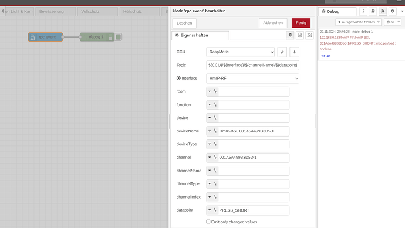The image size is (405, 228).
Task: Click the debug payload value true
Action: [x=325, y=56]
